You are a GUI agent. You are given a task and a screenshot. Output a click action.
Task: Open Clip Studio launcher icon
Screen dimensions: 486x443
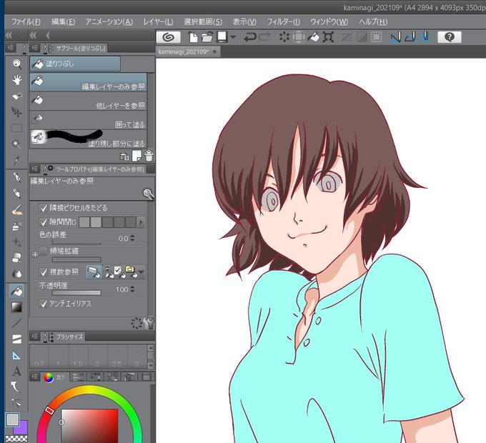click(168, 37)
